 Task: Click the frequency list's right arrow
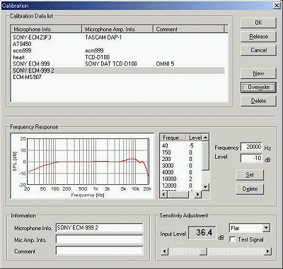pos(198,194)
